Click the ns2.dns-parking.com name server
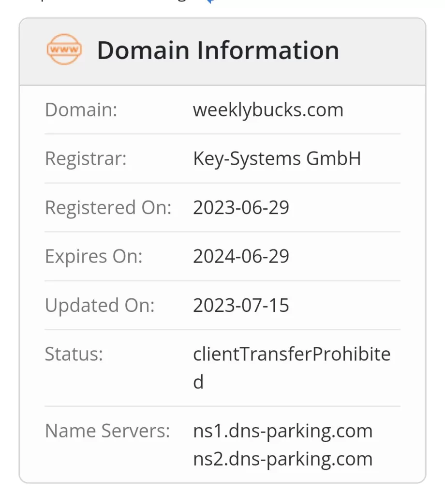Image resolution: width=445 pixels, height=496 pixels. point(282,459)
